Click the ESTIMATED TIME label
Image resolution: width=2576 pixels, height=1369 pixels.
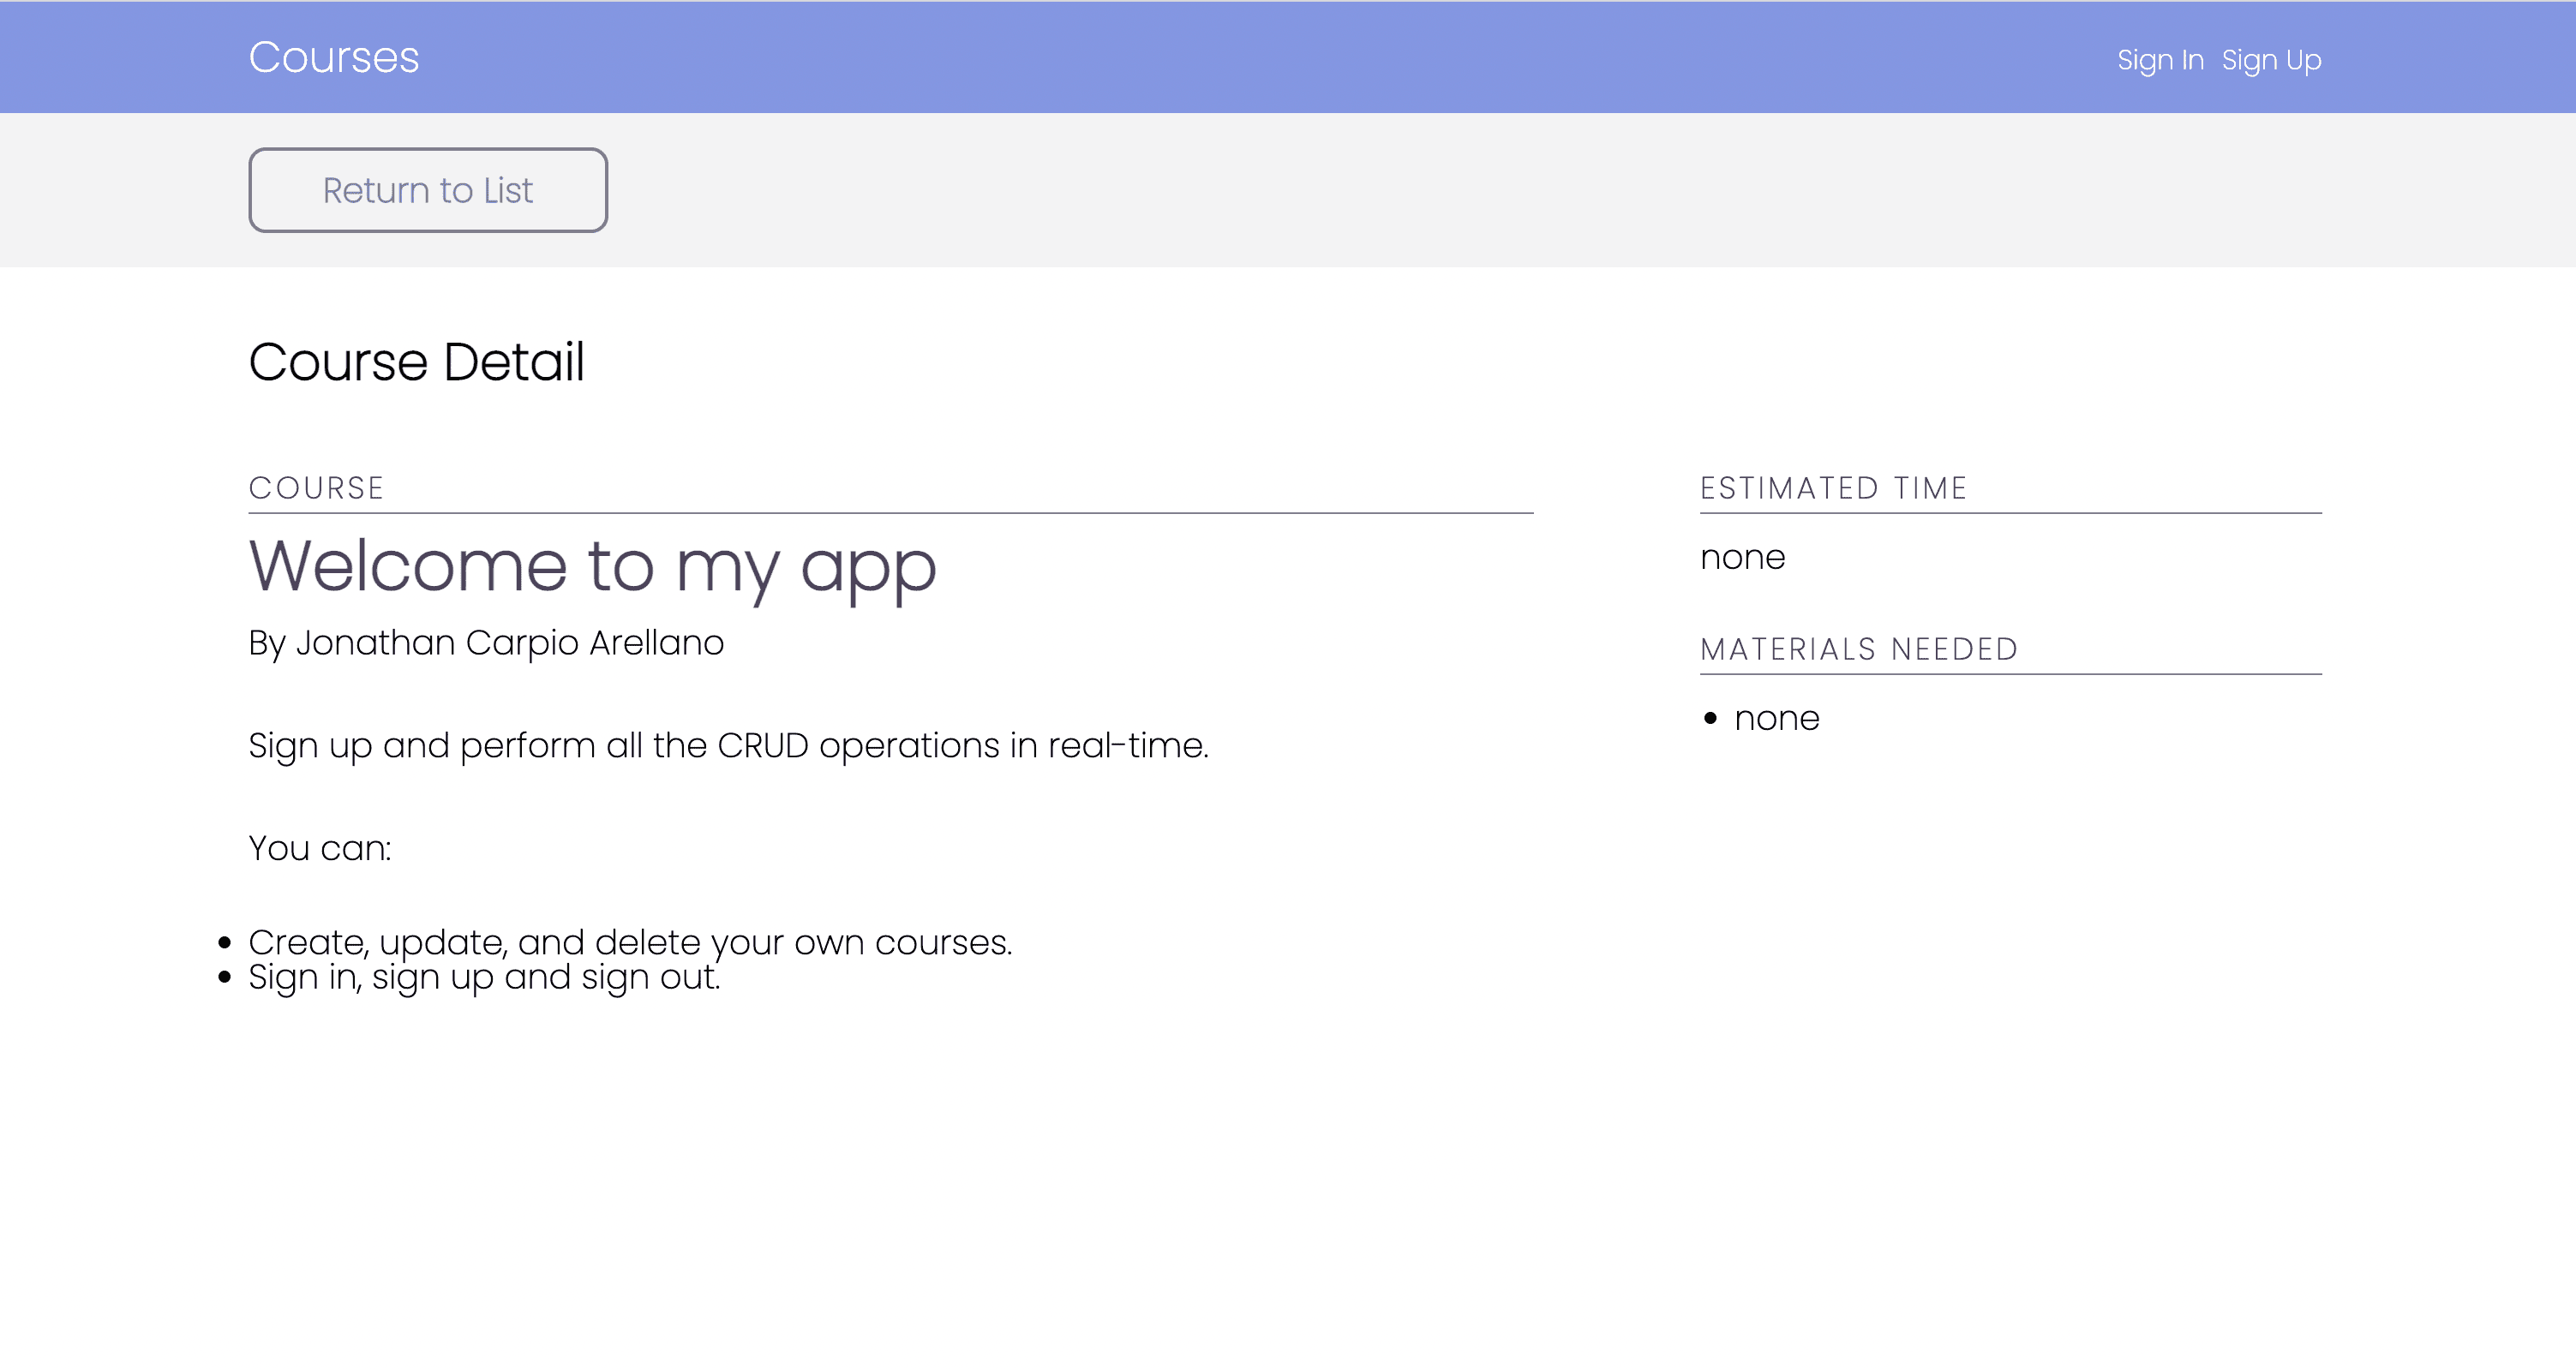(x=1833, y=488)
